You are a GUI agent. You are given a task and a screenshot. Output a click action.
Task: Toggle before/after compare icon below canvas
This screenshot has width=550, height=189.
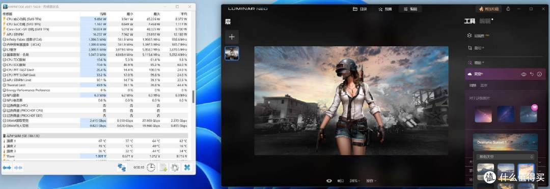(x=340, y=181)
